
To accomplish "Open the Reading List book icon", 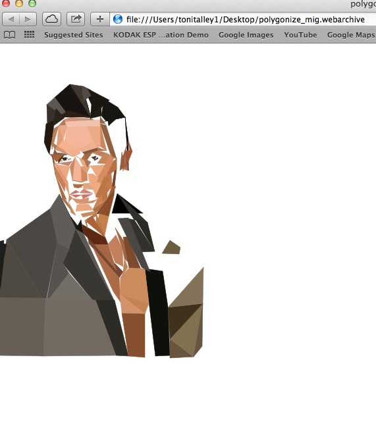I will tap(10, 35).
